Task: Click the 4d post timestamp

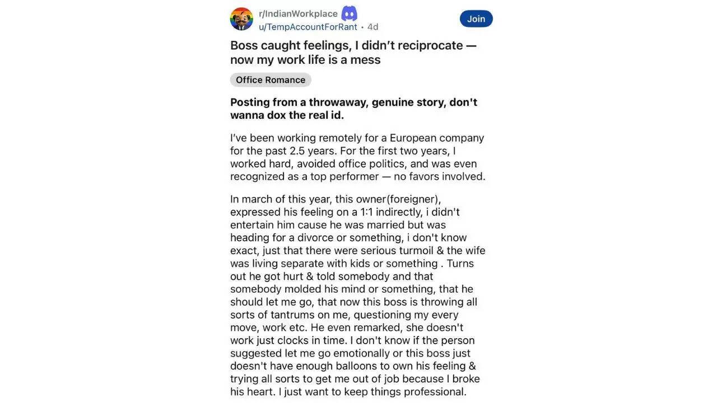Action: click(x=373, y=27)
